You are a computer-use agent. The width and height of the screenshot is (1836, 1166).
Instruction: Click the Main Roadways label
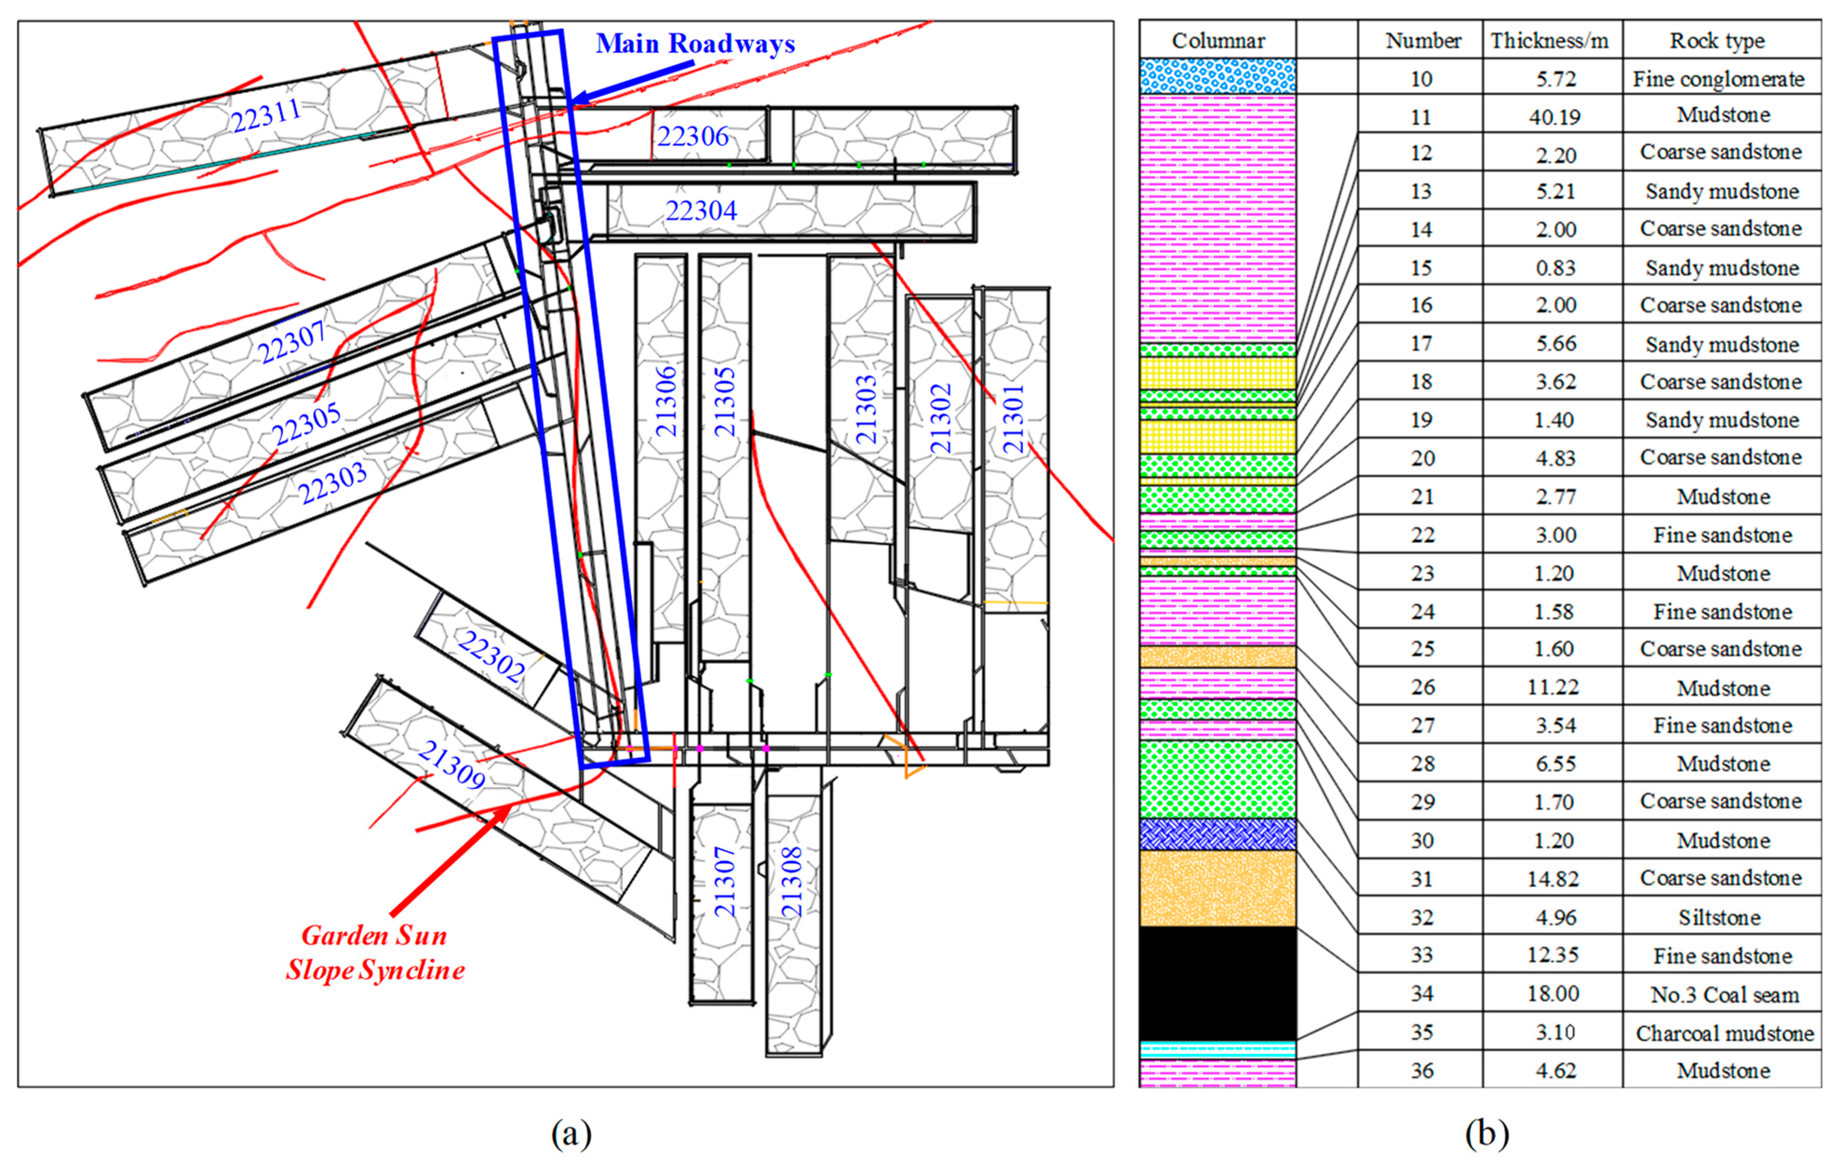point(695,43)
